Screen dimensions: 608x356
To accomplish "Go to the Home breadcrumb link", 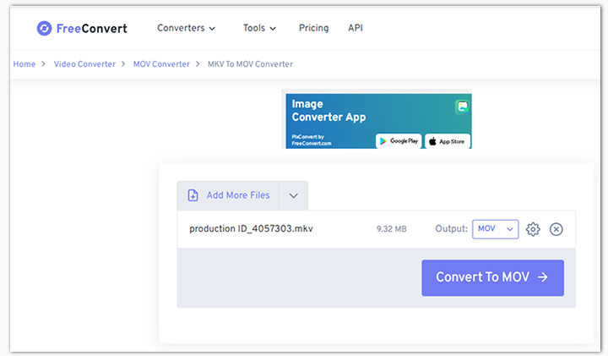I will pos(24,64).
